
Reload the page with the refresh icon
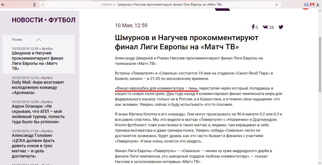pos(43,4)
